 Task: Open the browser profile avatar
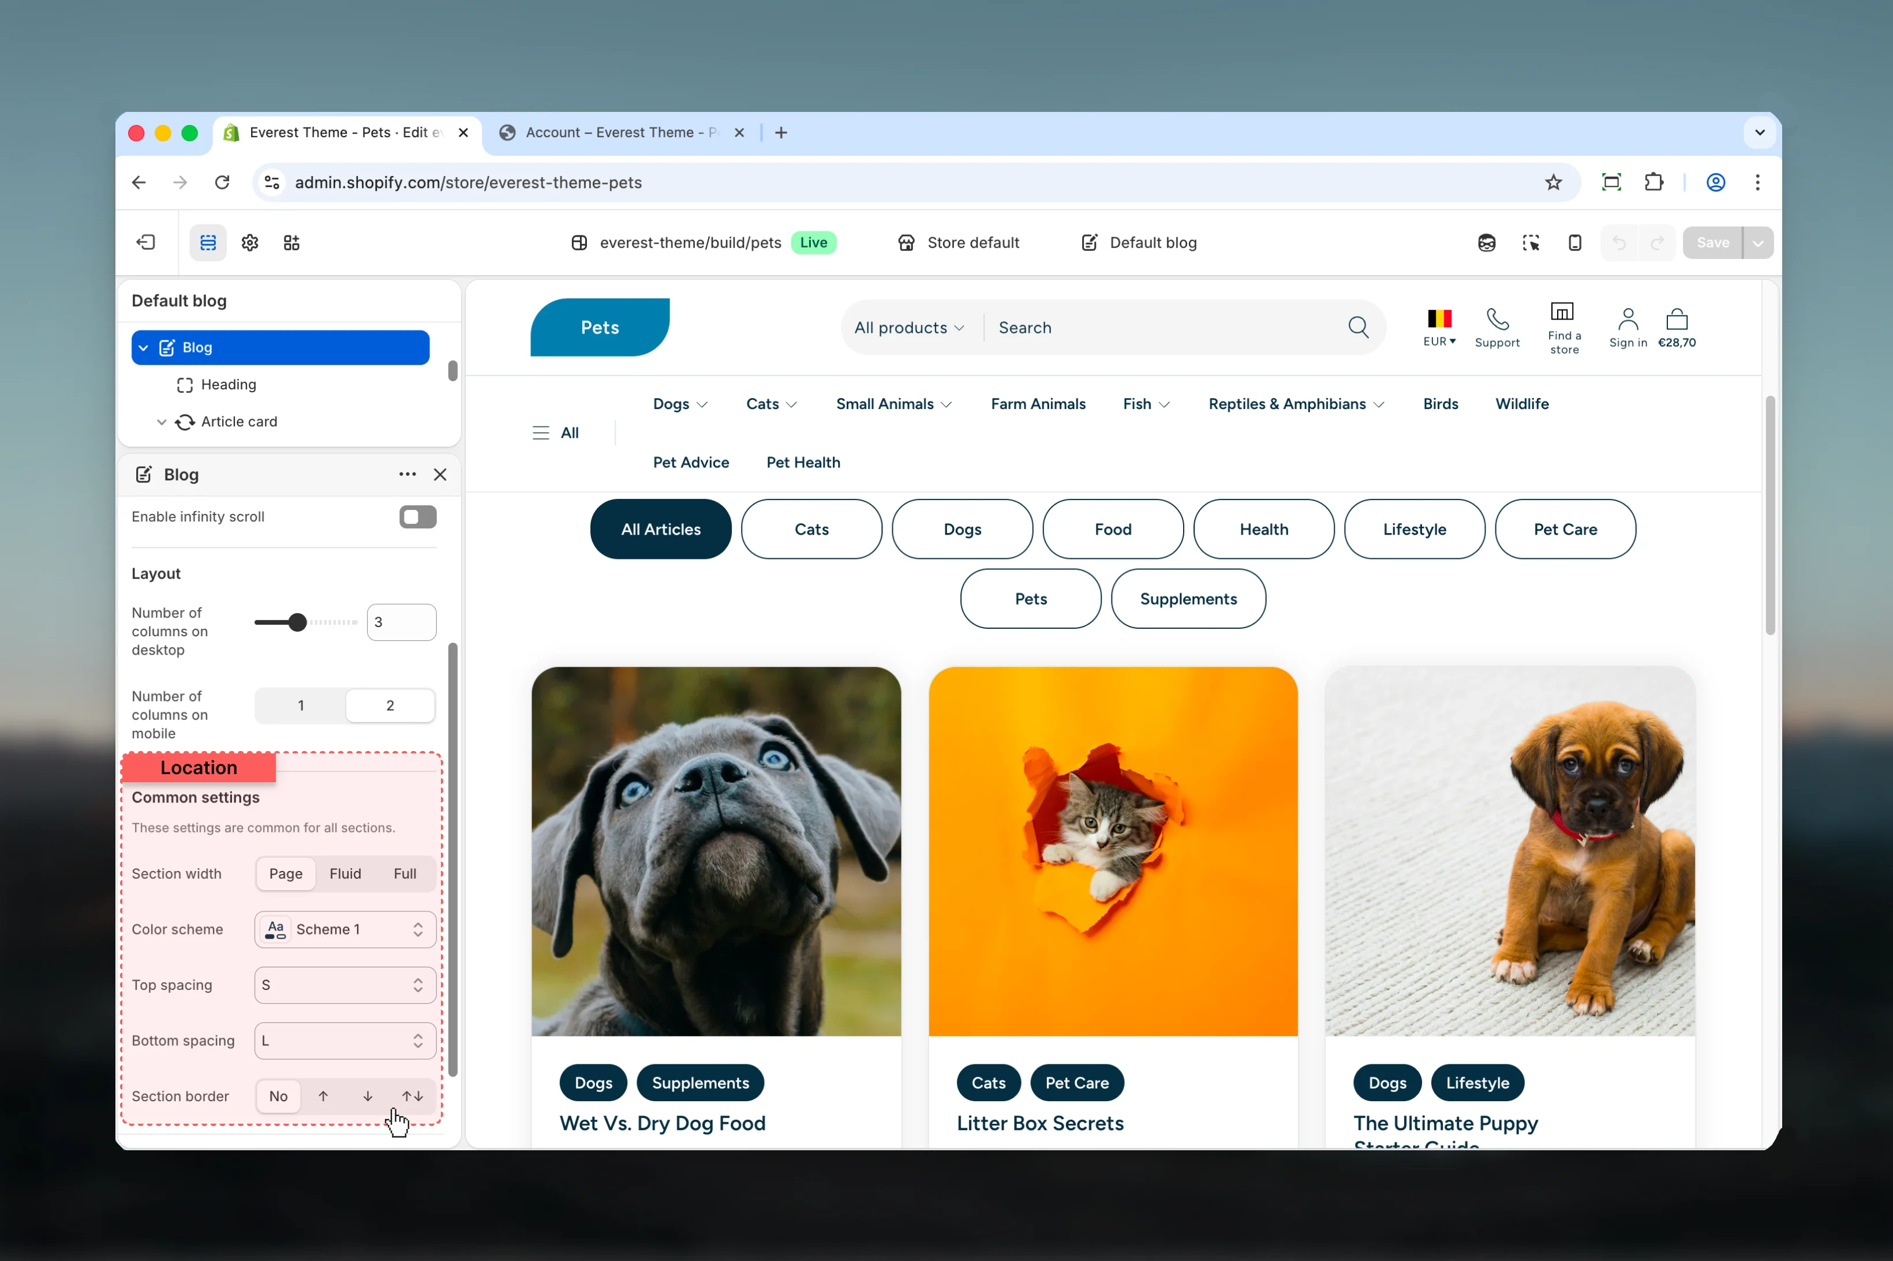[1716, 182]
